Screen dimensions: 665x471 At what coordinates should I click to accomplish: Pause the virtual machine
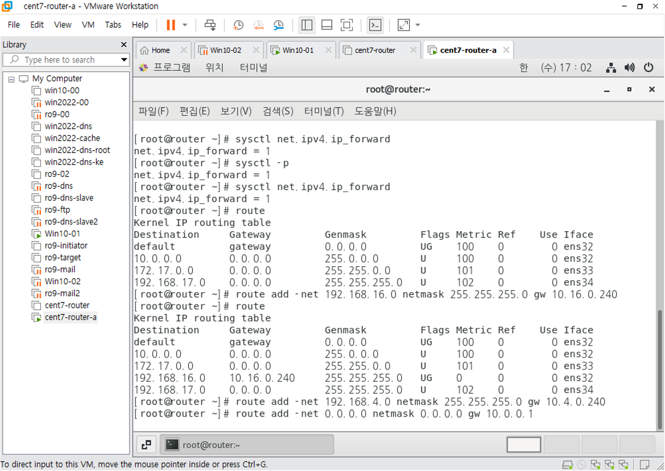[171, 25]
